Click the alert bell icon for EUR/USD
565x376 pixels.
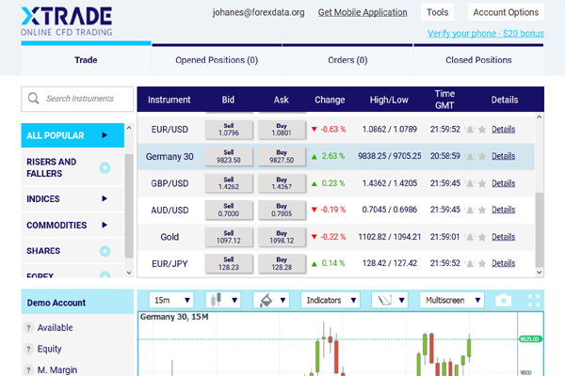click(470, 130)
